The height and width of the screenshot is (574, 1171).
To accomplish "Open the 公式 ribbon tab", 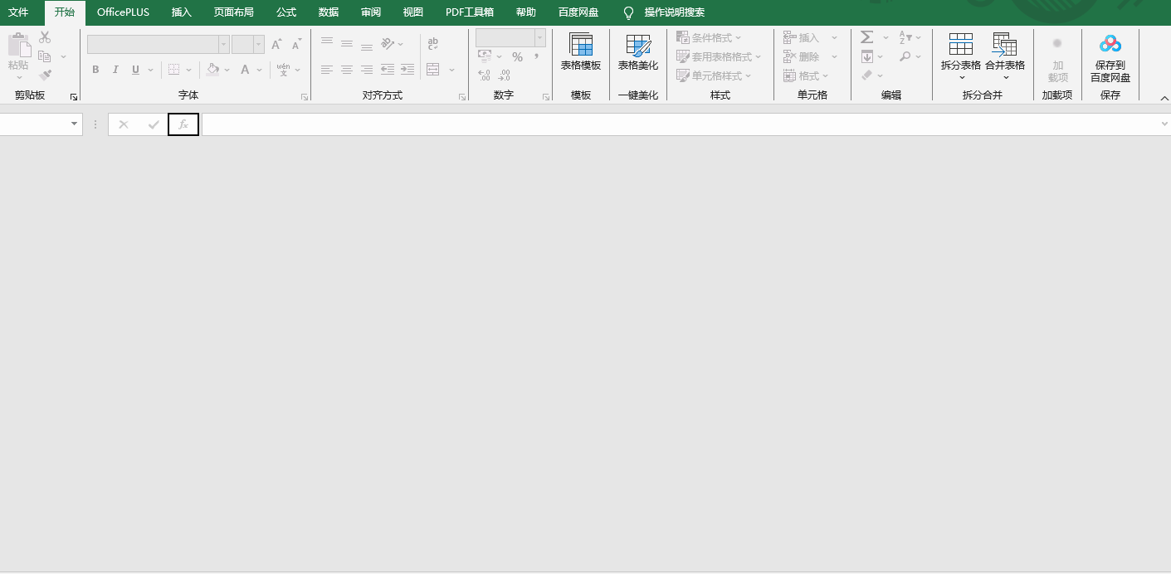I will click(x=285, y=12).
